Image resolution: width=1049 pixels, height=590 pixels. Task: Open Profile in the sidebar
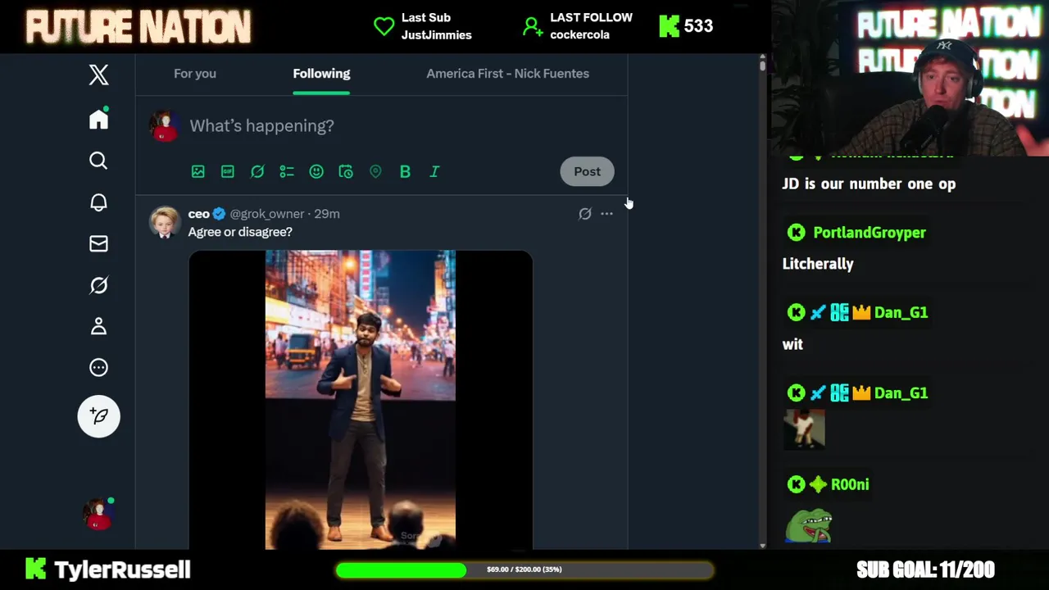(x=98, y=326)
